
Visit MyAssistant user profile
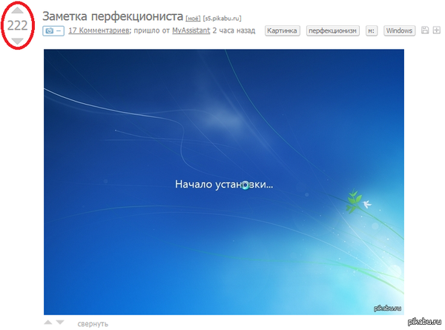pos(191,30)
